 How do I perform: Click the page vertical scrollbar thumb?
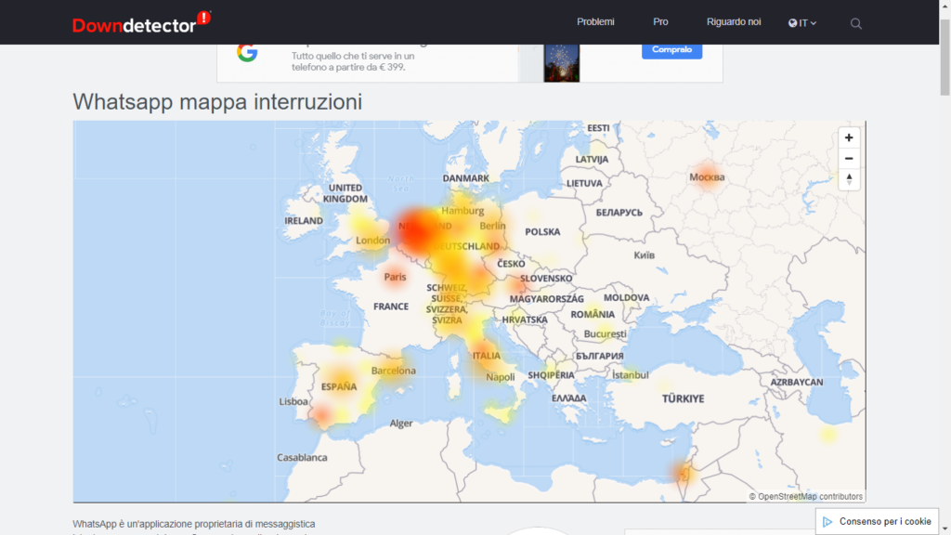[944, 57]
